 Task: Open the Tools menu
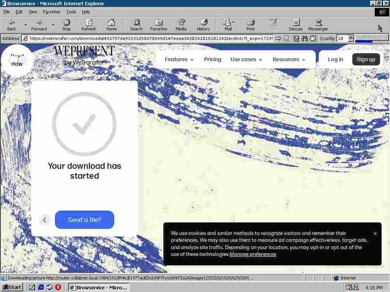tap(71, 12)
